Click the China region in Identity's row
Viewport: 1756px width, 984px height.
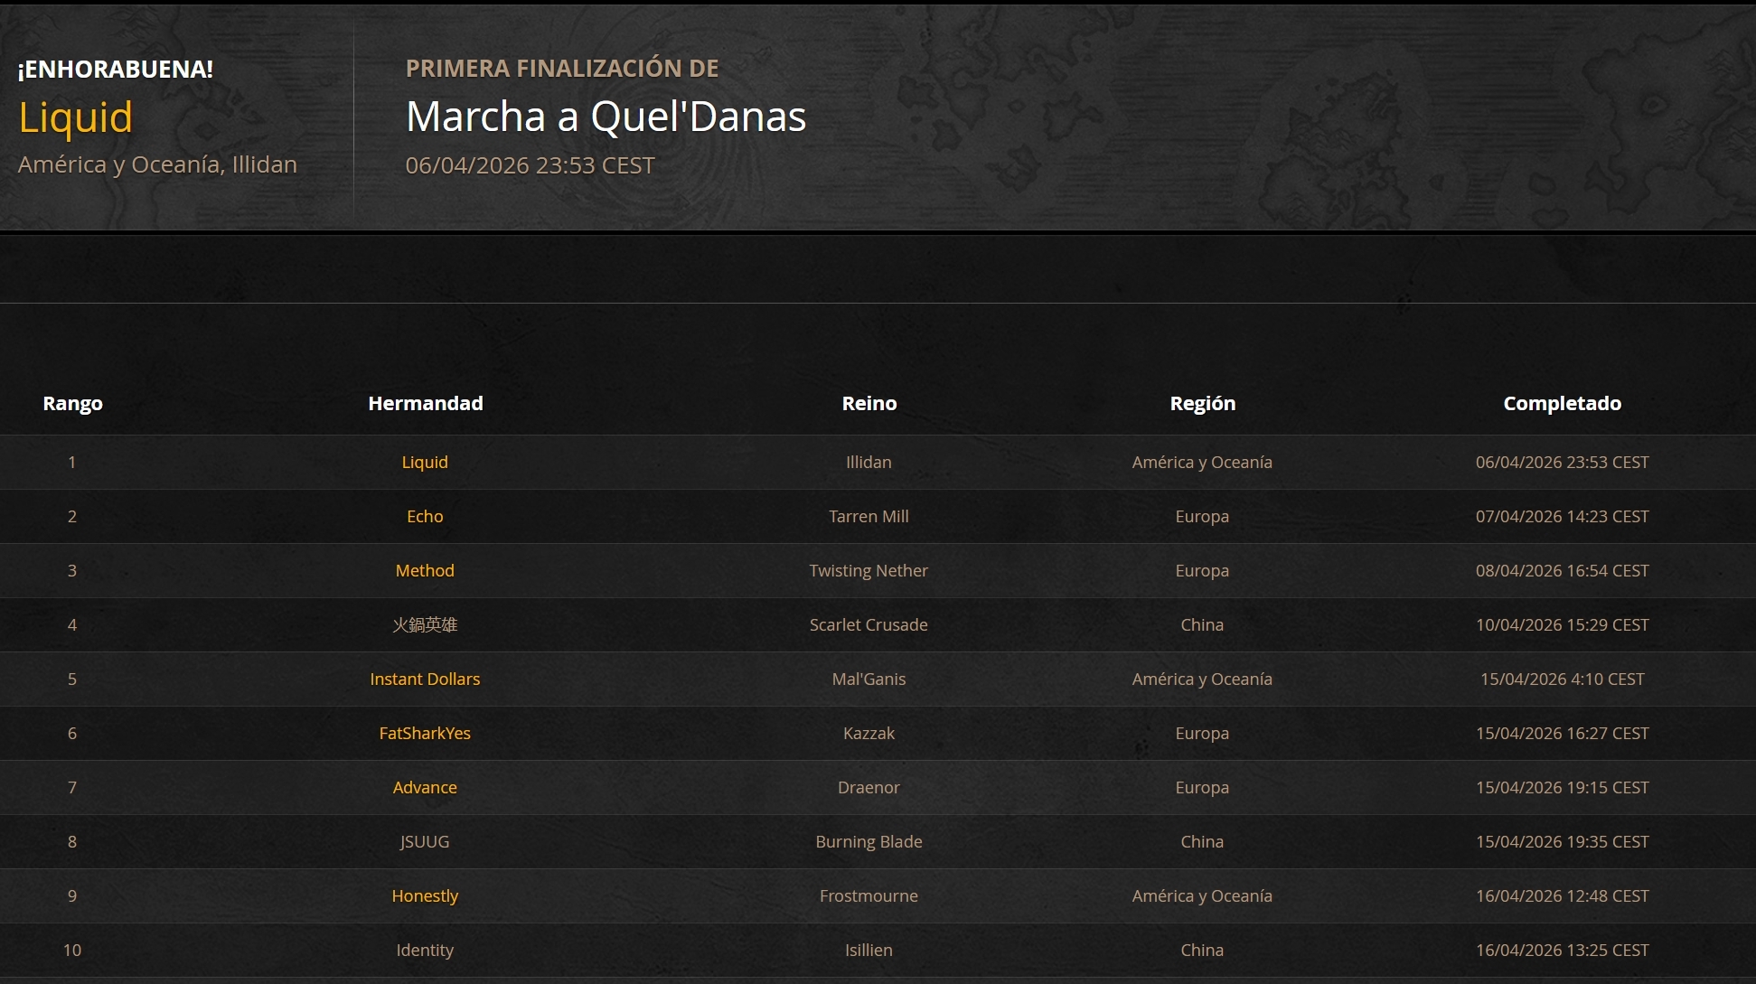coord(1202,951)
